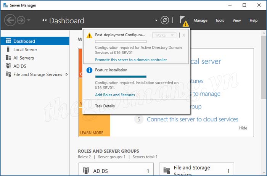The width and height of the screenshot is (267, 176).
Task: Click the Back navigation arrow
Action: 10,20
